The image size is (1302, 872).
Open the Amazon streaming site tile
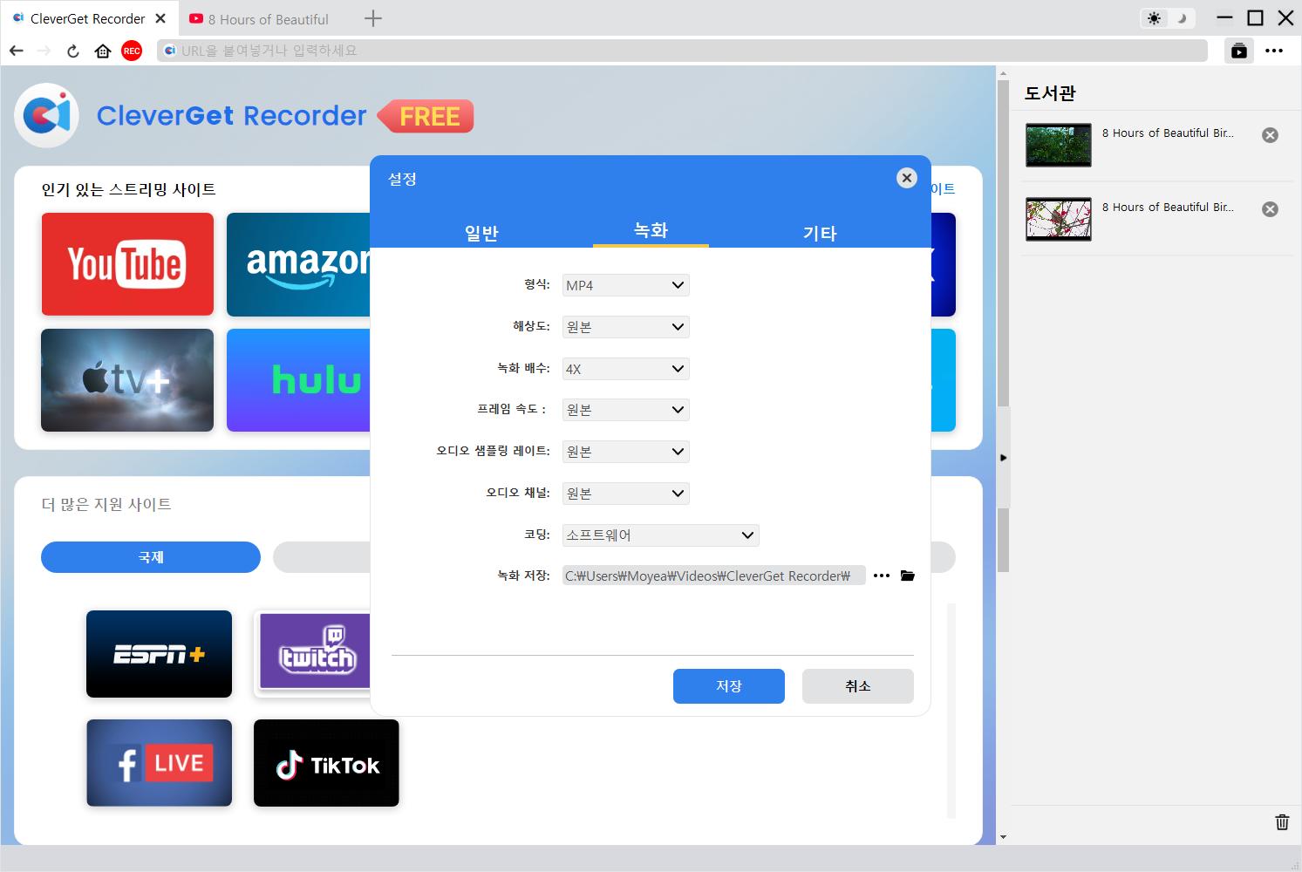(299, 264)
